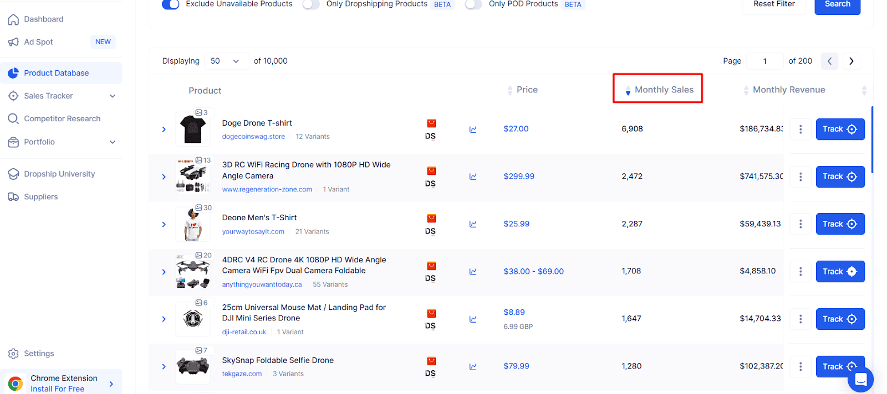The image size is (887, 394).
Task: Sort by the Monthly Sales column
Action: pyautogui.click(x=659, y=90)
